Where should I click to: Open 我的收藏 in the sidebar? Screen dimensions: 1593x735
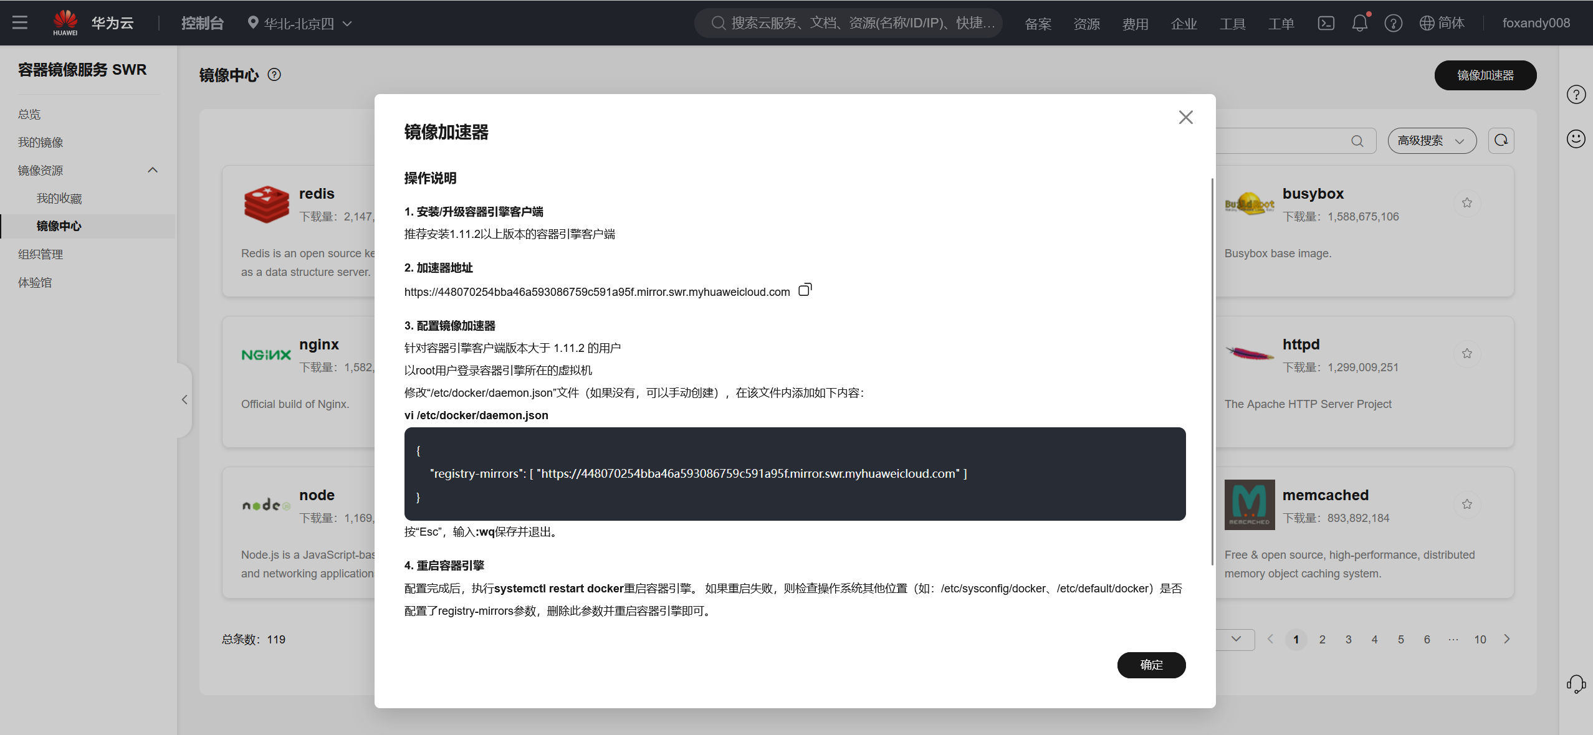(x=59, y=198)
